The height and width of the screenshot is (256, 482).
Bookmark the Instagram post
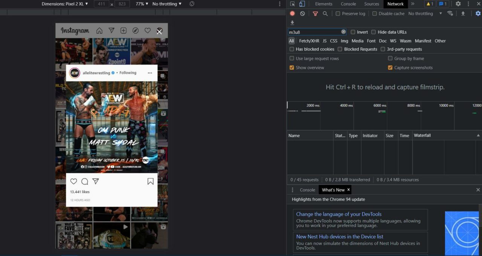click(150, 181)
